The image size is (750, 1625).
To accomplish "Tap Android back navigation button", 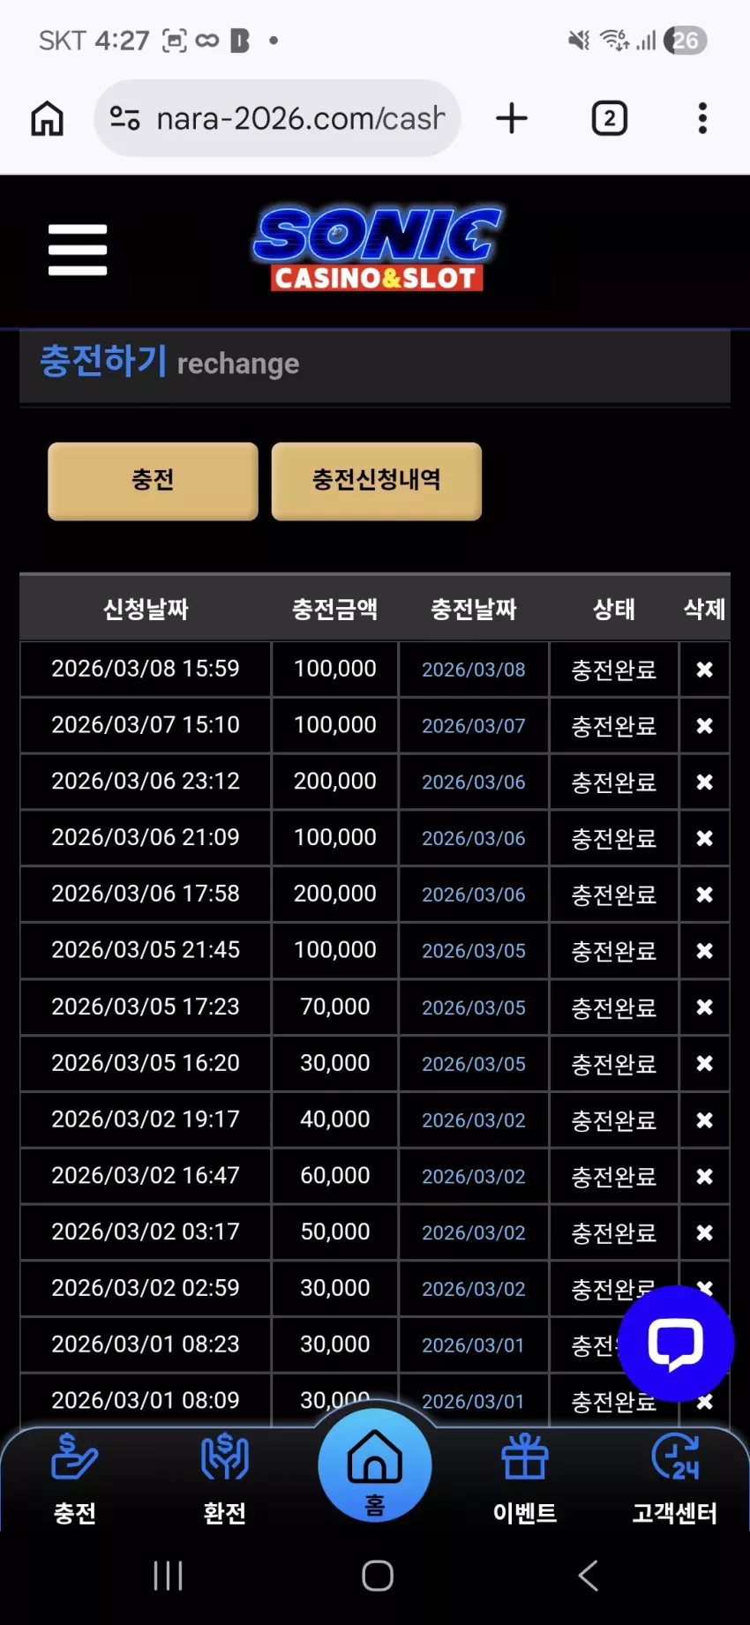I will pos(589,1576).
